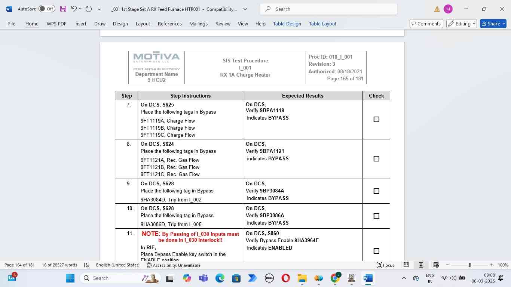
Task: Switch to the Insert tab
Action: [x=80, y=24]
